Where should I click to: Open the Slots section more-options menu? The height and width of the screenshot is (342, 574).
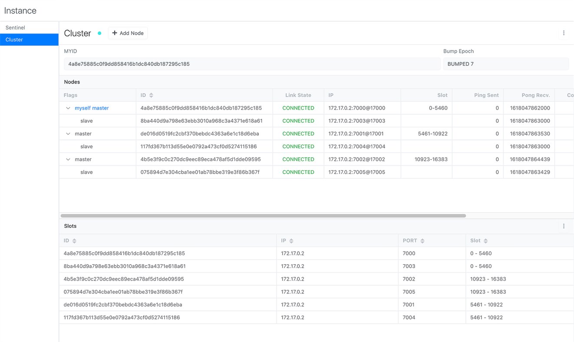[x=564, y=226]
